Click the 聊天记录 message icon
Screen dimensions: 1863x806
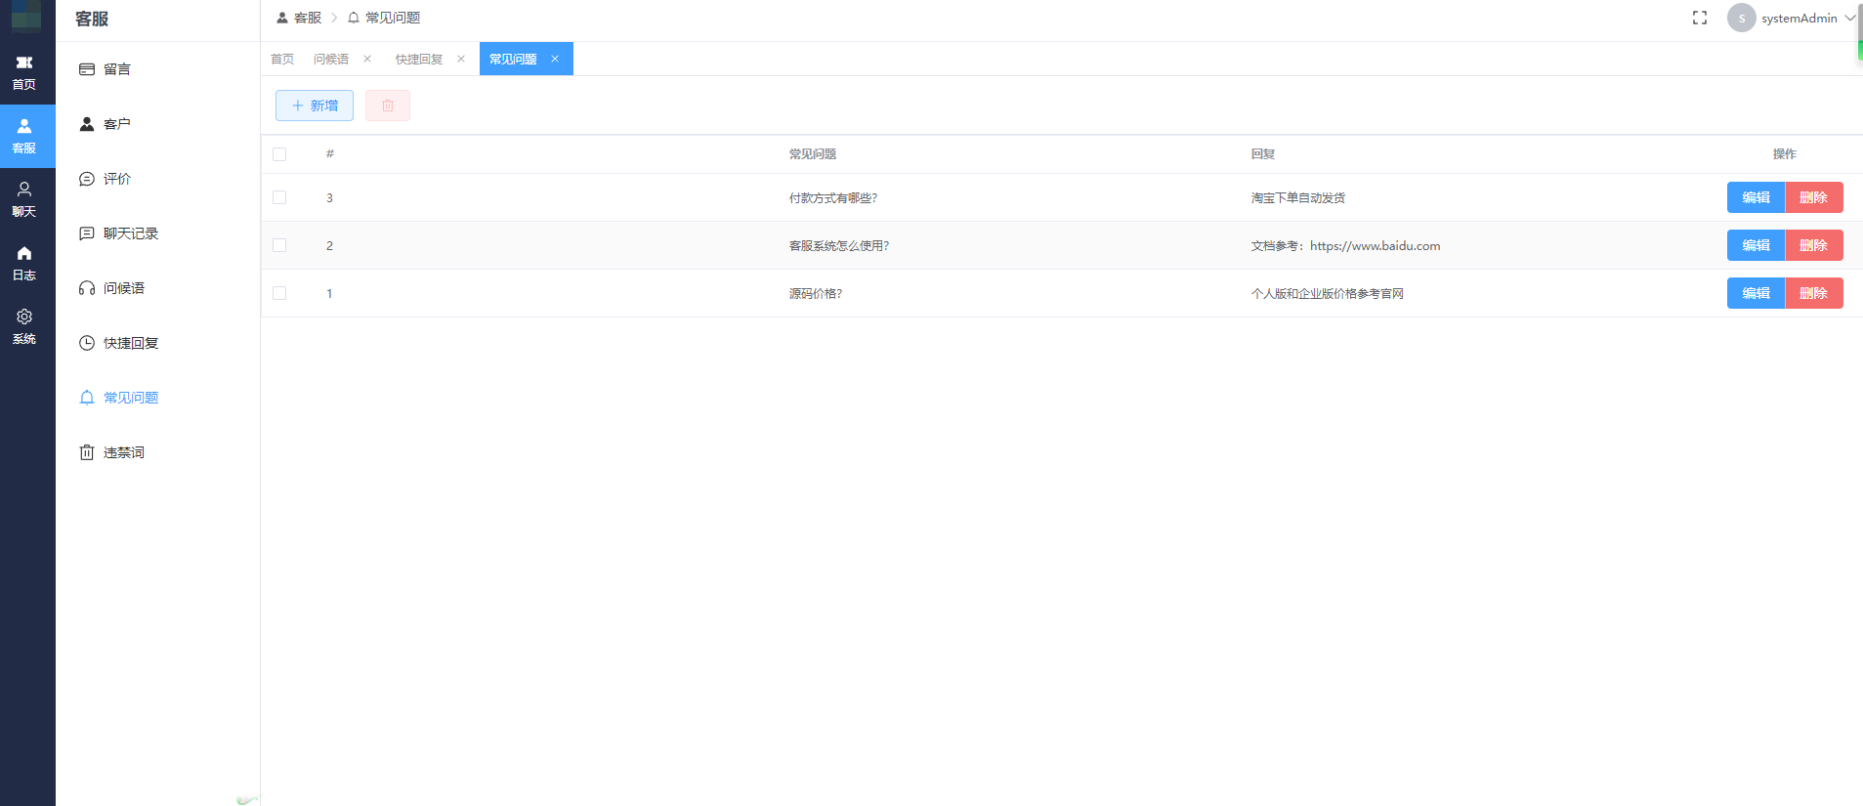coord(87,233)
